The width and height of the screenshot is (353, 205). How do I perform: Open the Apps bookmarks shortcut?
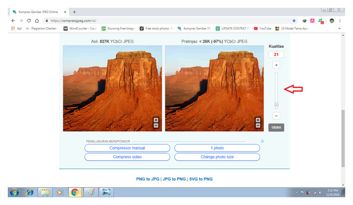17,29
